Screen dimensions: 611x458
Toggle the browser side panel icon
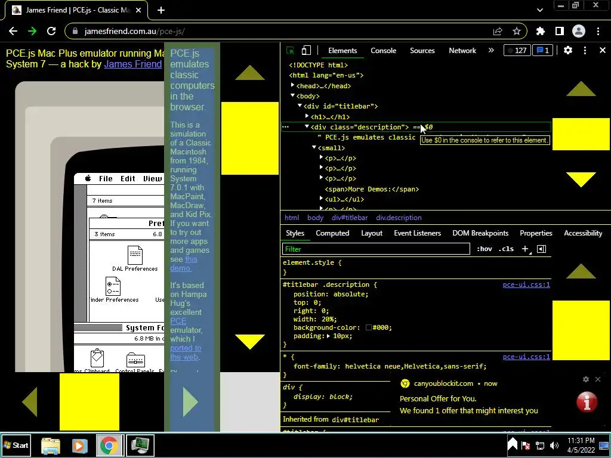pyautogui.click(x=560, y=31)
